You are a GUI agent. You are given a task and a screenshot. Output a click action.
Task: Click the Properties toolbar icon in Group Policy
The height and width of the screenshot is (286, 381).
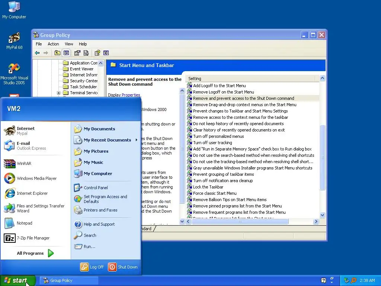77,53
